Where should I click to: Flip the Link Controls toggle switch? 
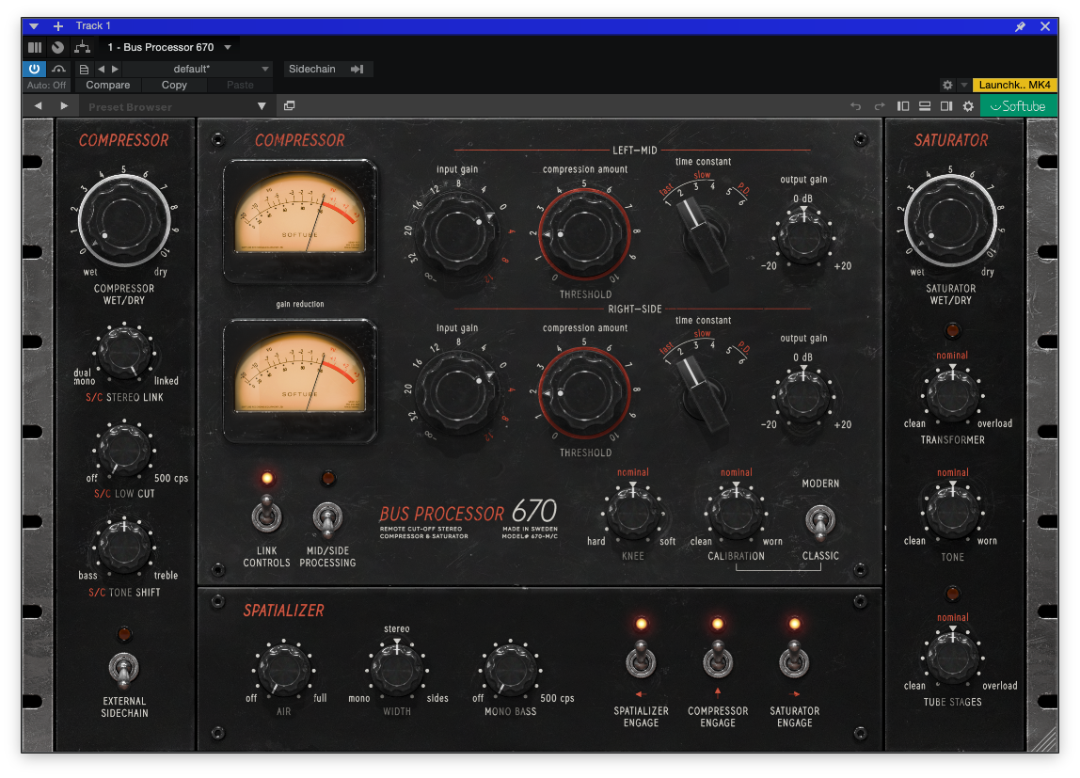click(266, 516)
